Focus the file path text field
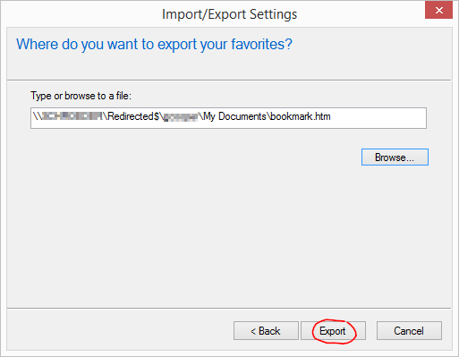Screen dimensions: 459x357 (x=228, y=118)
